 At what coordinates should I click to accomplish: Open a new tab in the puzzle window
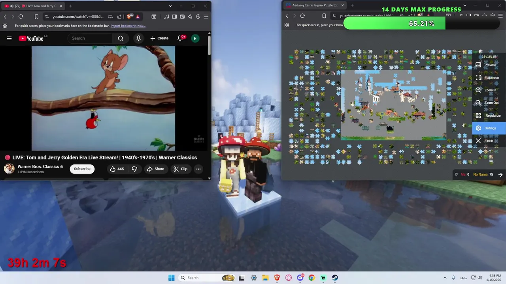[x=352, y=6]
